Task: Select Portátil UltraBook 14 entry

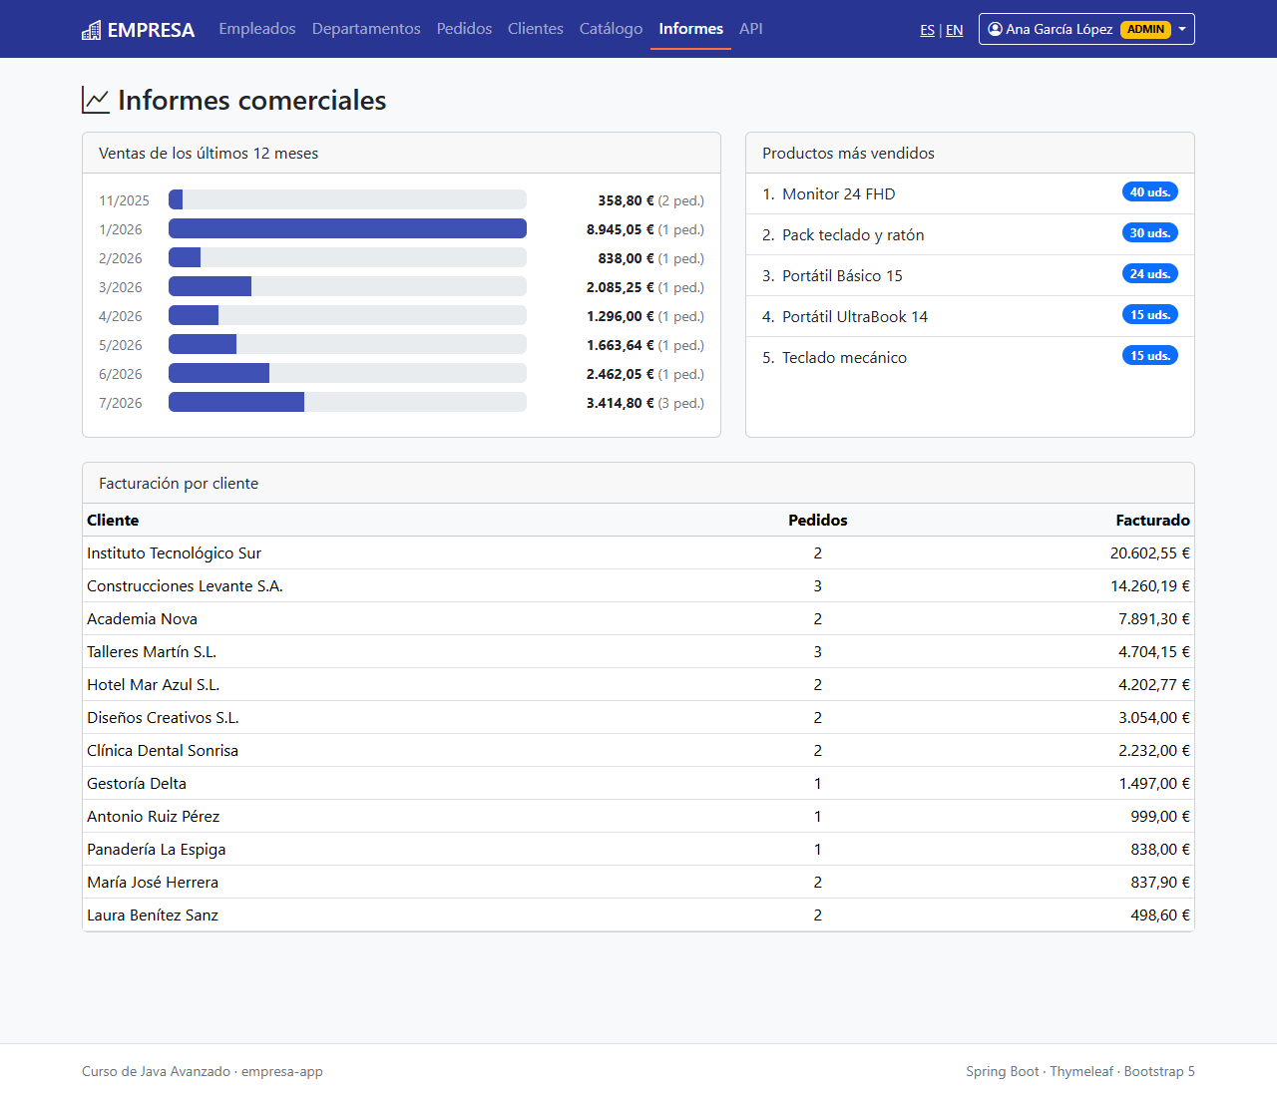Action: pyautogui.click(x=970, y=316)
